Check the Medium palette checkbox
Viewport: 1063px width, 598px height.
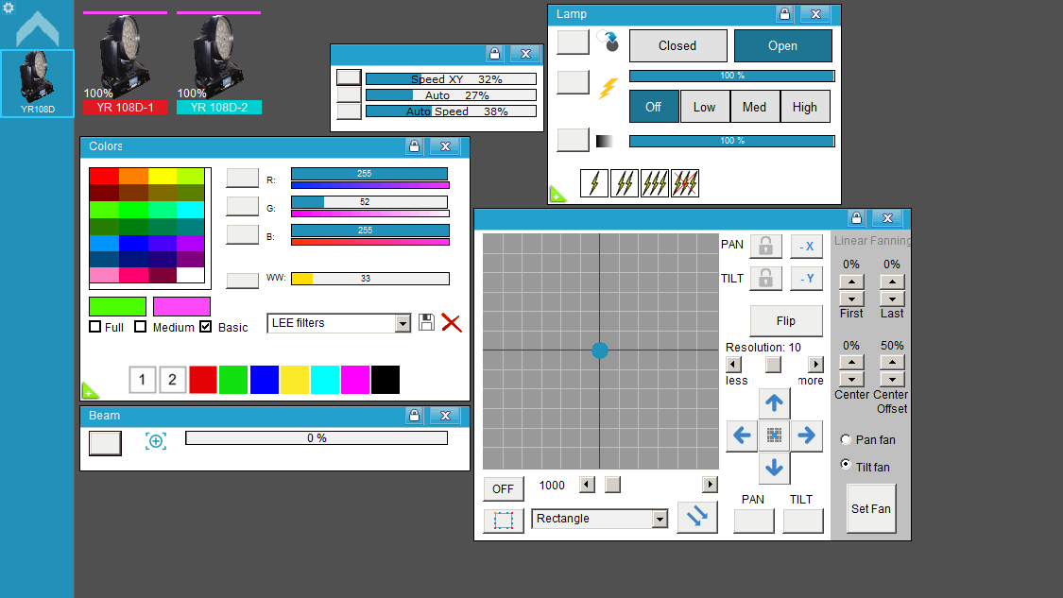pyautogui.click(x=141, y=327)
